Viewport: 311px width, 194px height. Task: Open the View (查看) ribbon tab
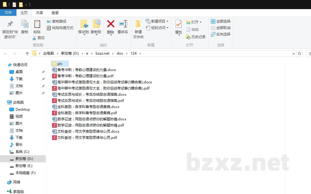point(55,13)
